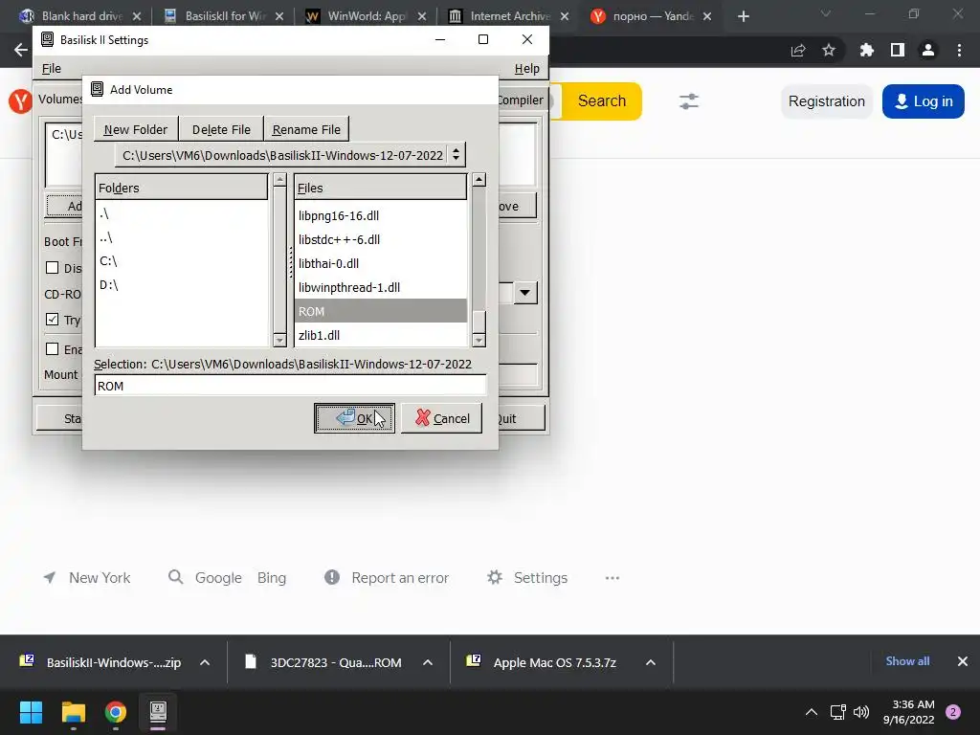Open Windows Start menu
Viewport: 980px width, 735px height.
[x=31, y=712]
